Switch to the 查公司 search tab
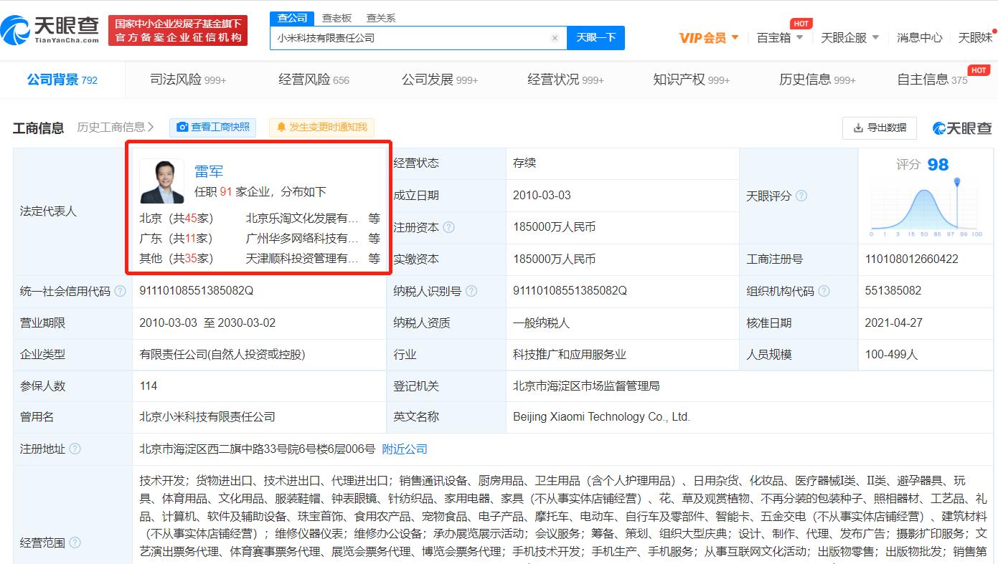This screenshot has height=564, width=998. pos(292,18)
